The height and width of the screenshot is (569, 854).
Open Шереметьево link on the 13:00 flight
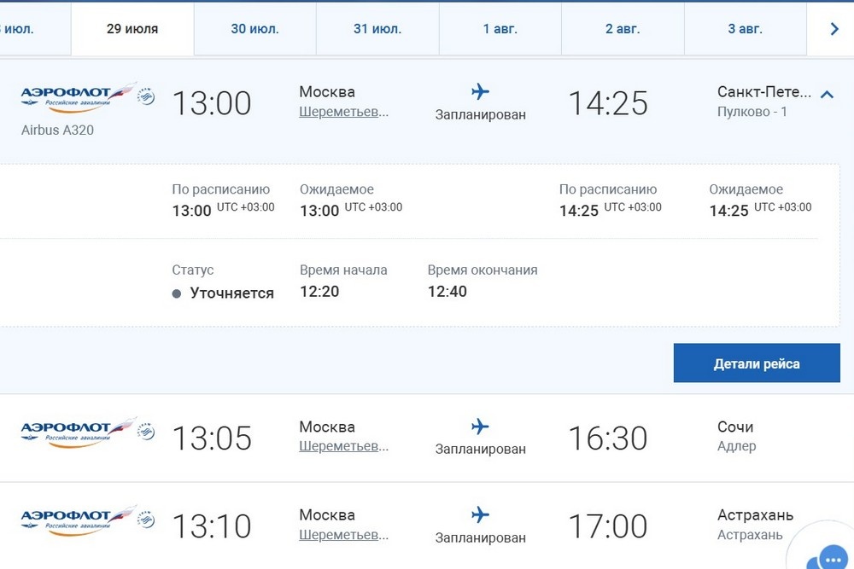click(343, 112)
